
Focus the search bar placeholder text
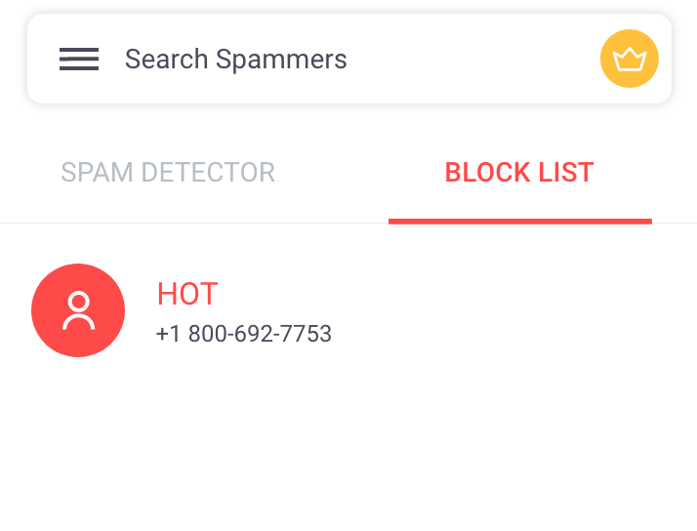tap(235, 59)
